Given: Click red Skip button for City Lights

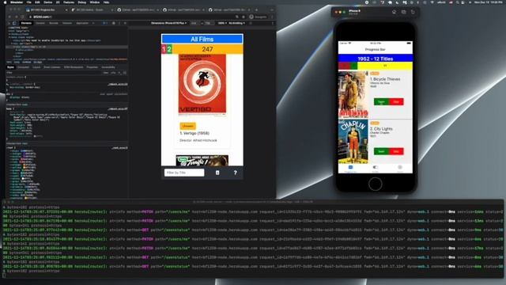Looking at the screenshot, I should (x=396, y=151).
